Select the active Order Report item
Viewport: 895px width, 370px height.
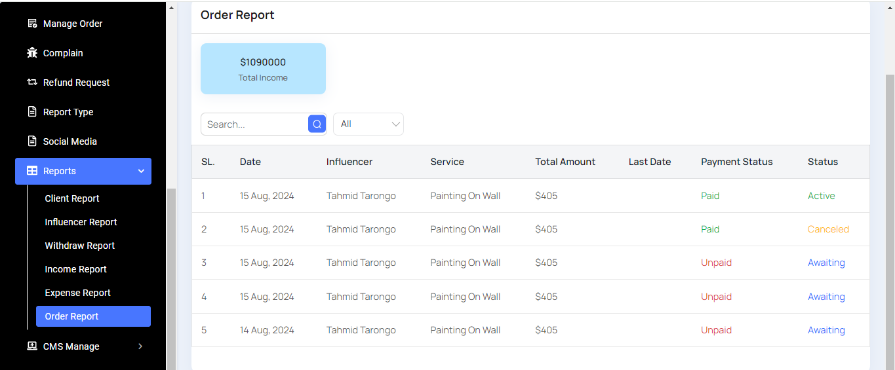click(x=71, y=316)
